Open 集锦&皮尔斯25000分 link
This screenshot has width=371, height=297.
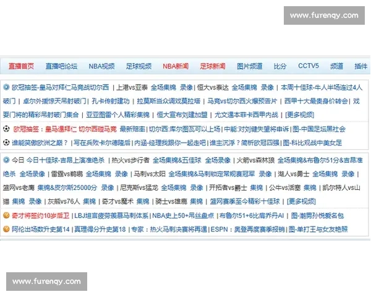click(x=67, y=188)
